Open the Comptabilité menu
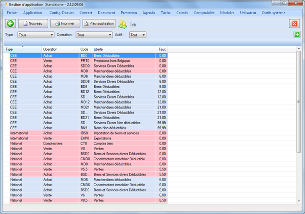Screen dimensions: 305x214 pos(204,12)
